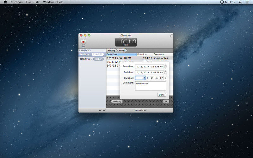Click the PROJECTS sidebar header
Image resolution: width=253 pixels, height=158 pixels.
click(85, 50)
